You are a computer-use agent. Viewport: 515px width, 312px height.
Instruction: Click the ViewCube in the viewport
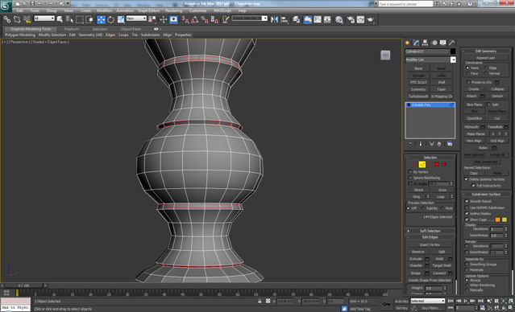(x=385, y=55)
